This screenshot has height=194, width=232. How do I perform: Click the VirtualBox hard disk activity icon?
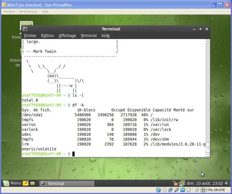(158, 190)
